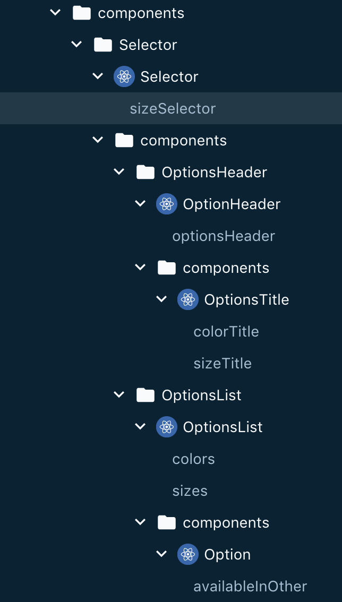Click the folder icon for top components directory
This screenshot has width=342, height=602.
pos(82,13)
